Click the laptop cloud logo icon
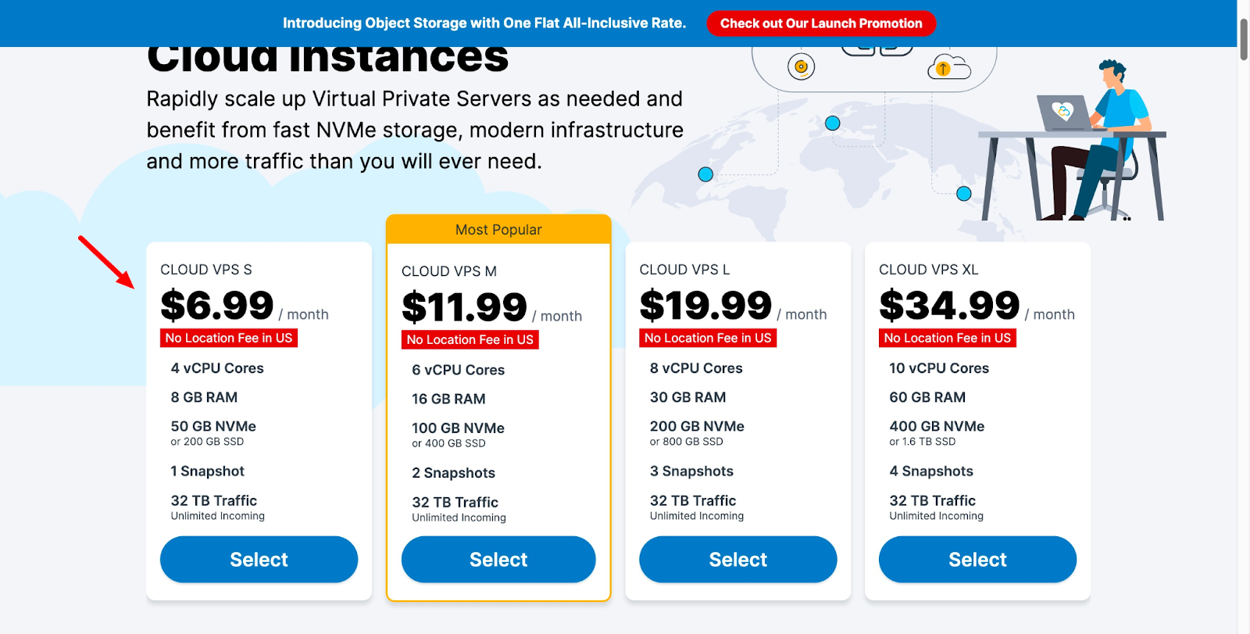 (x=1062, y=111)
